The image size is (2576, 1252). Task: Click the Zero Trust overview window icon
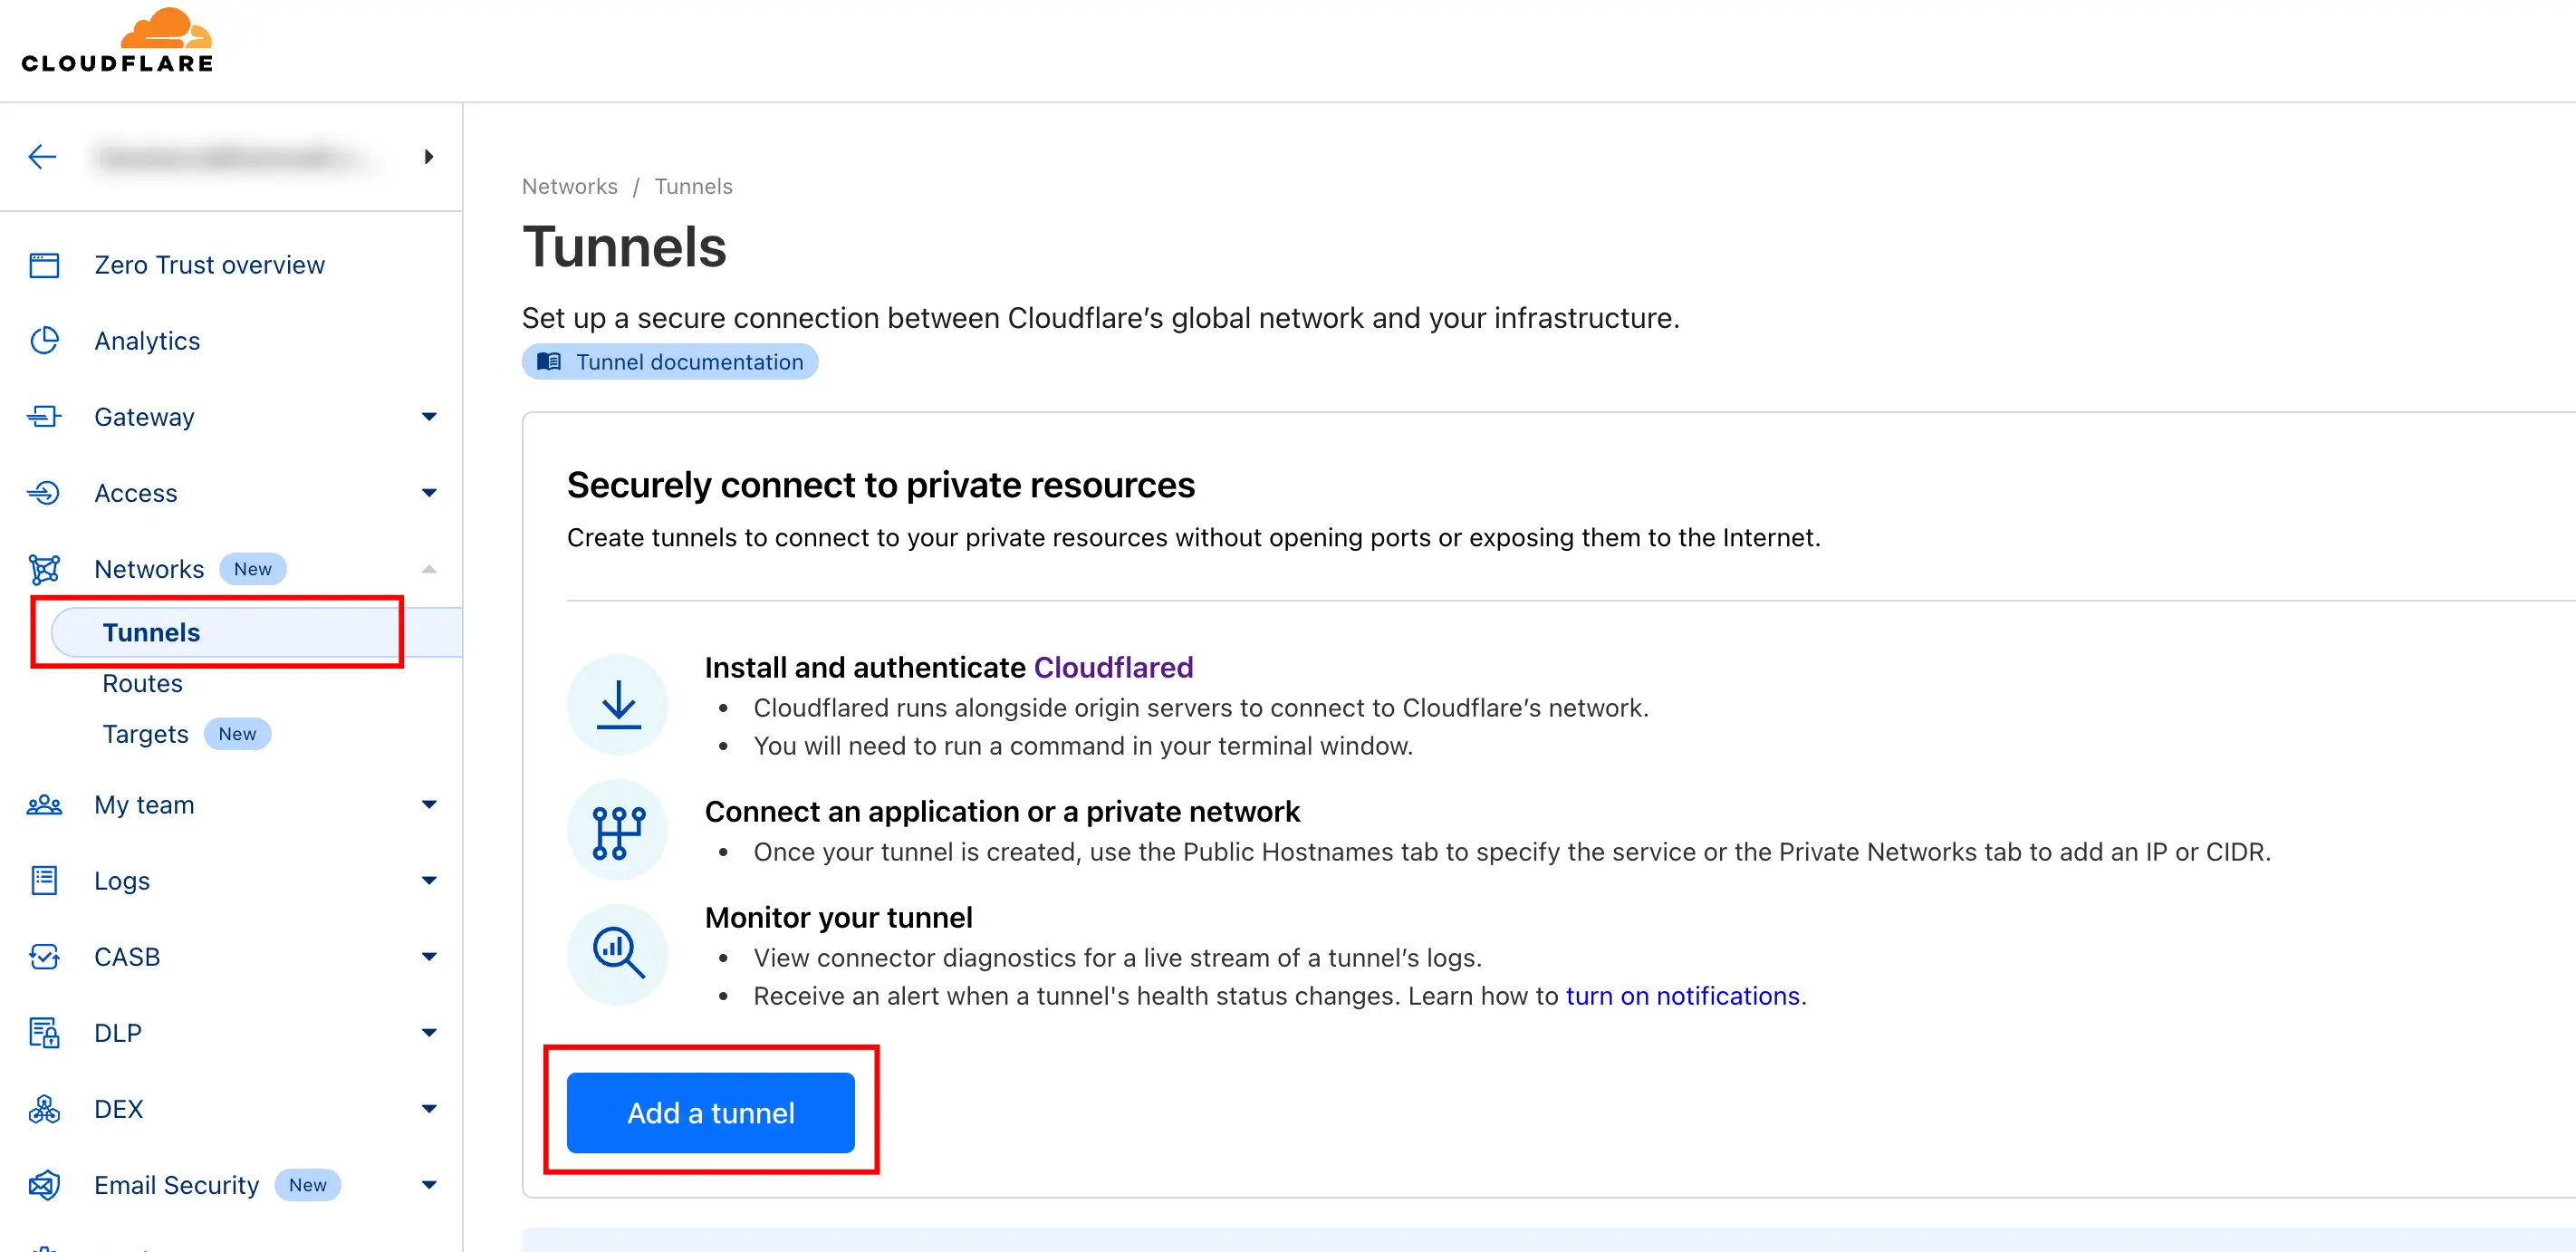(44, 265)
